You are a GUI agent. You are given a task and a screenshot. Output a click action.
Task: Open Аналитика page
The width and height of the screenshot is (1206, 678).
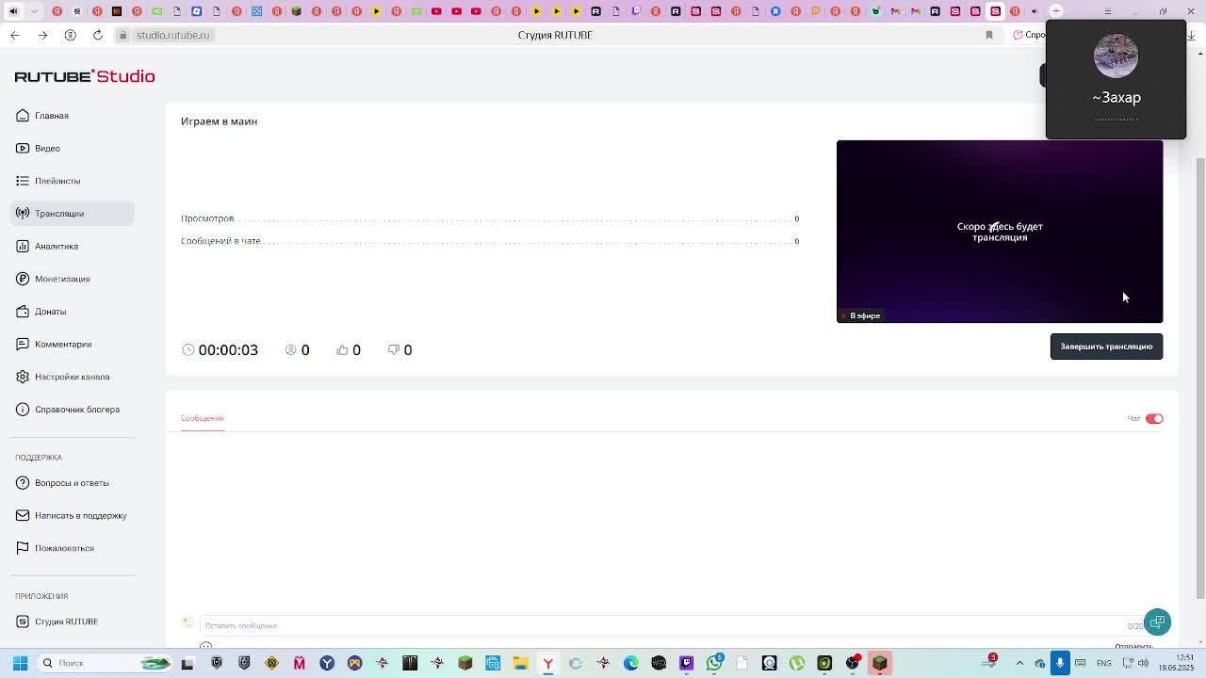pyautogui.click(x=57, y=246)
